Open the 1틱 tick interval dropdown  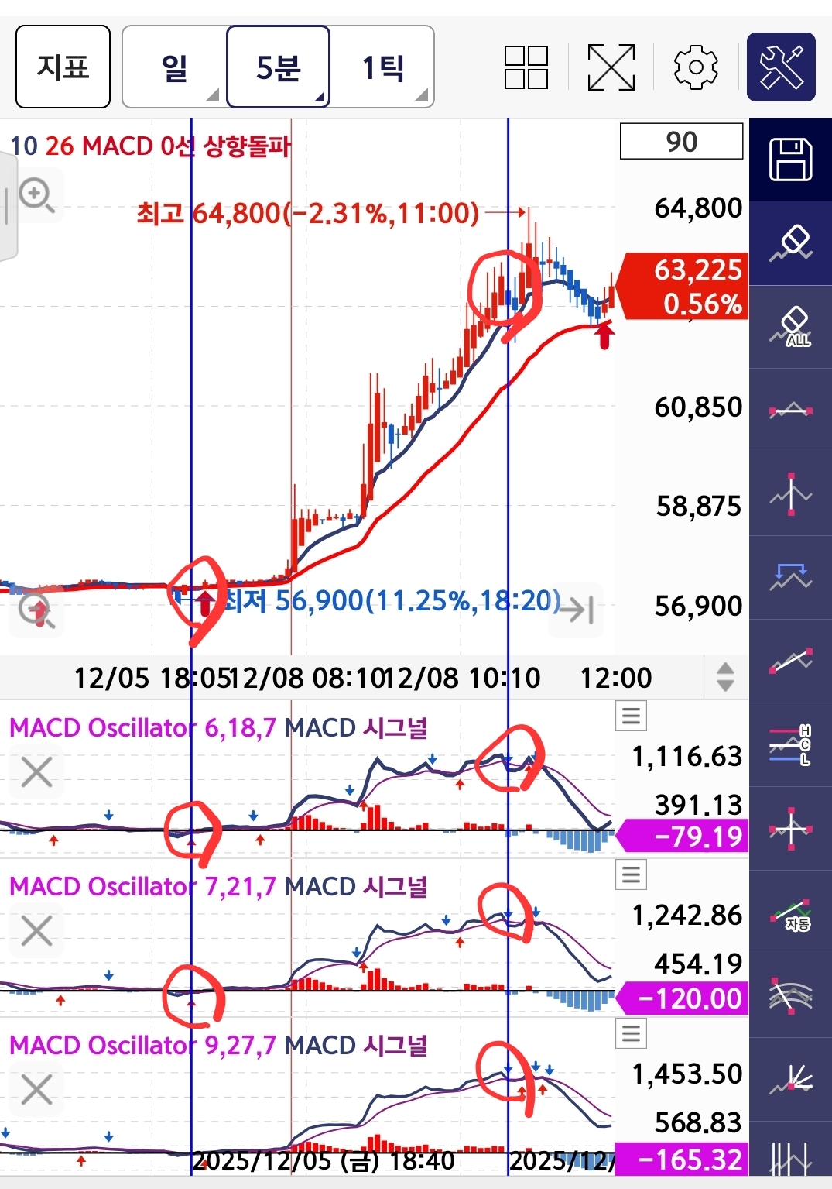383,67
